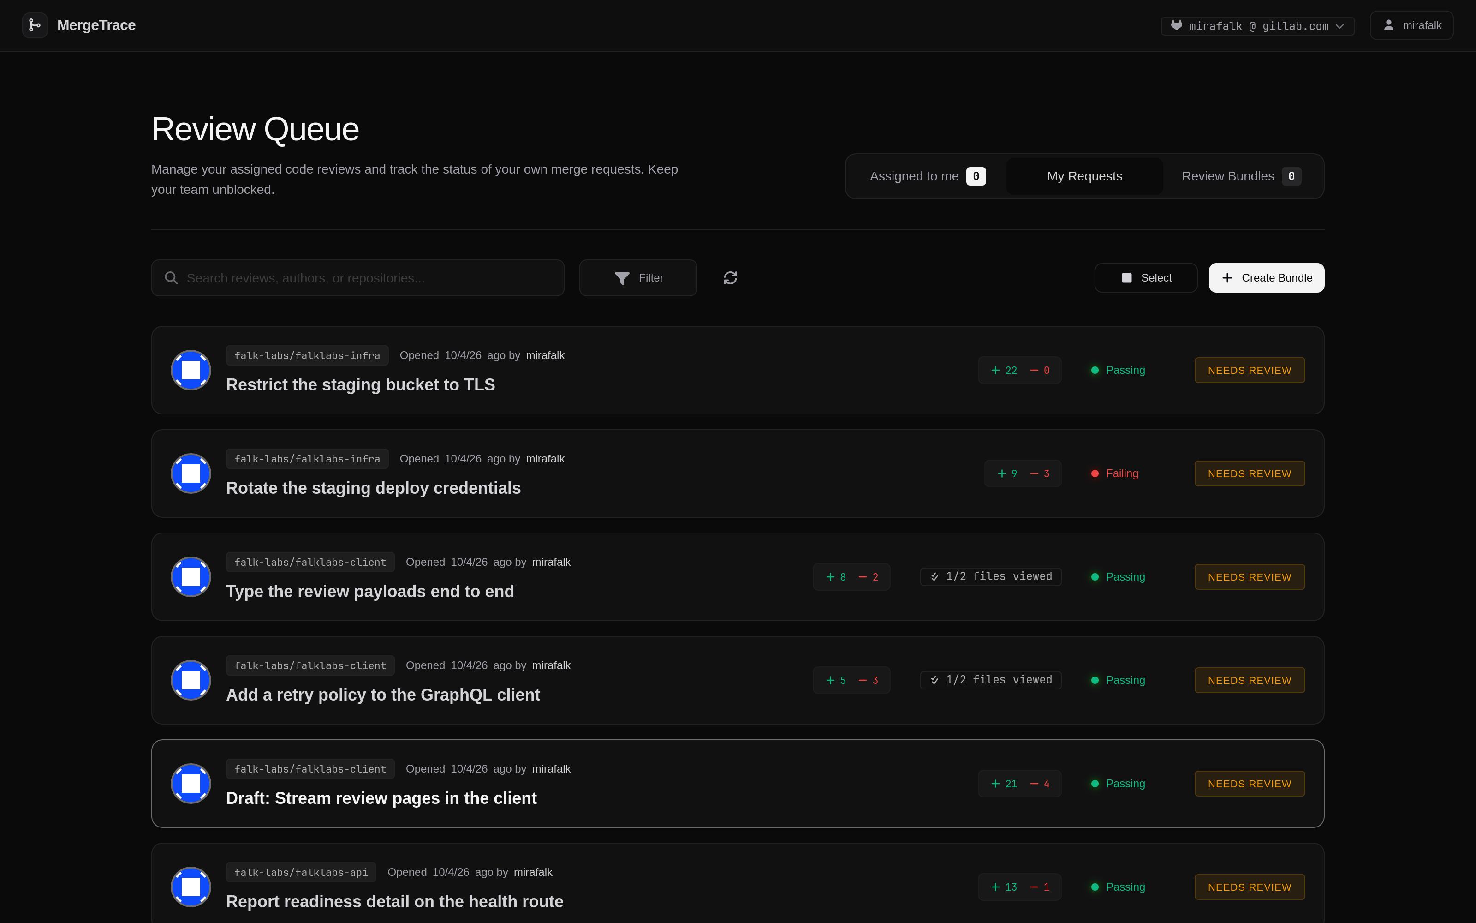Switch to the Assigned to me tab
This screenshot has width=1476, height=923.
pos(927,176)
